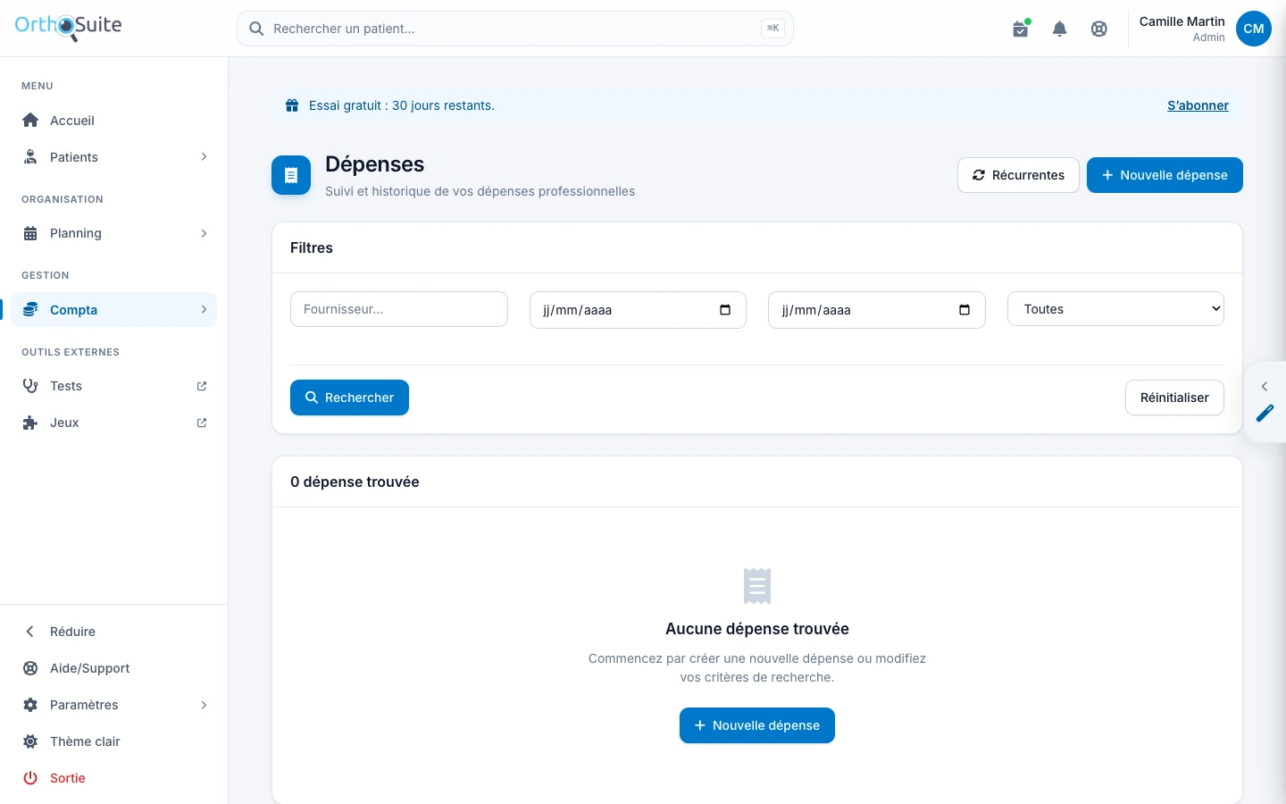Open Aide/Support in the sidebar
The width and height of the screenshot is (1286, 804).
(114, 668)
